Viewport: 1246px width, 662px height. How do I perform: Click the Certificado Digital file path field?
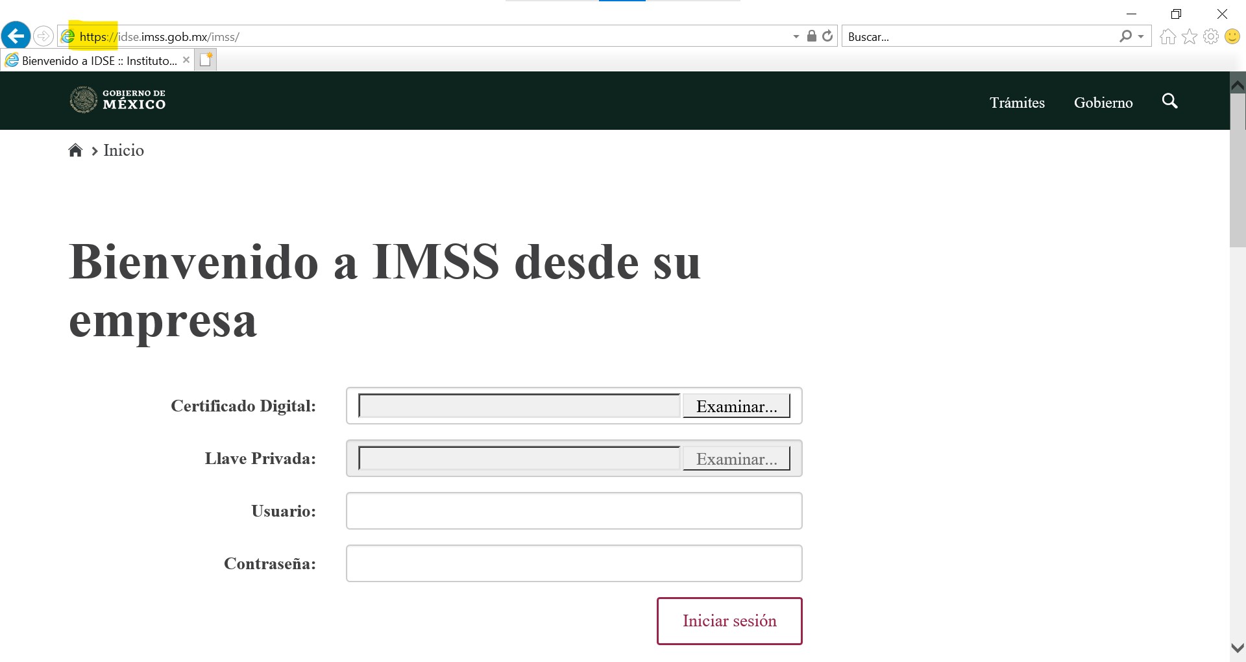pos(519,406)
